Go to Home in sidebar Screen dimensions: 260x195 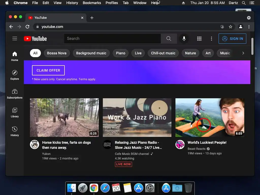(x=14, y=56)
